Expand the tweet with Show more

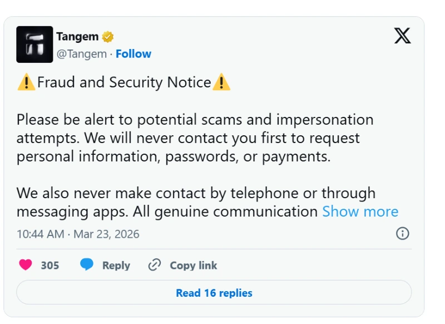[360, 212]
